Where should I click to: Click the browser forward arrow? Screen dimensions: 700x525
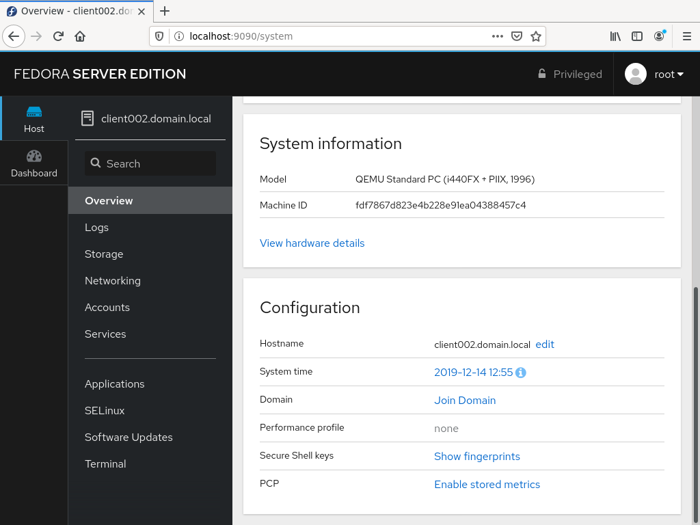pos(36,36)
